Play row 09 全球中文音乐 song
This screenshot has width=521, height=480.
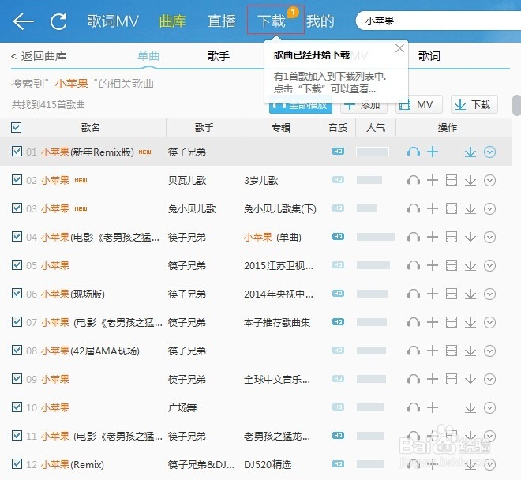(414, 379)
